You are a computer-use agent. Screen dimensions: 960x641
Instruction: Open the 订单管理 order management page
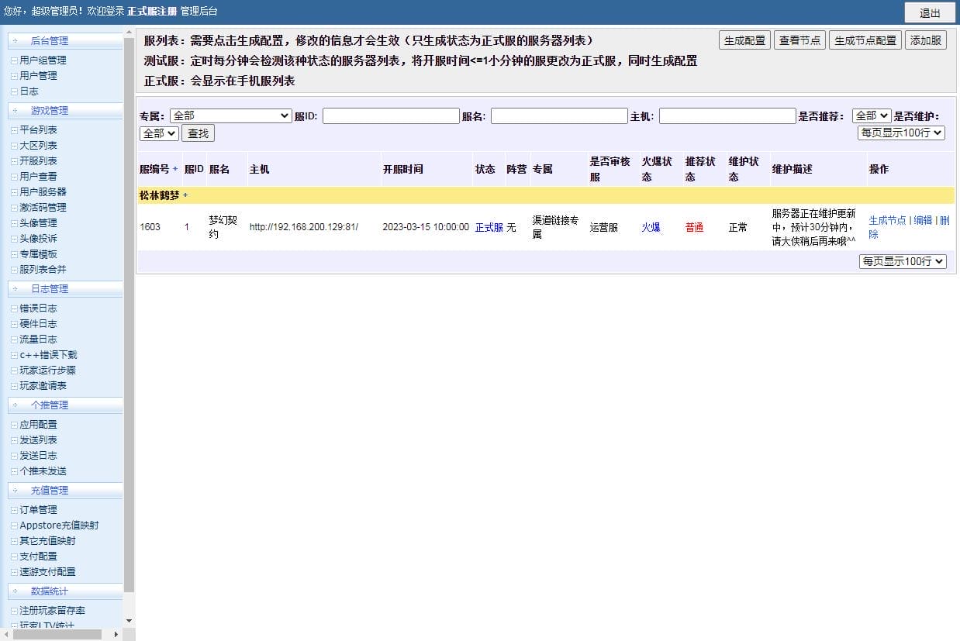pyautogui.click(x=36, y=509)
